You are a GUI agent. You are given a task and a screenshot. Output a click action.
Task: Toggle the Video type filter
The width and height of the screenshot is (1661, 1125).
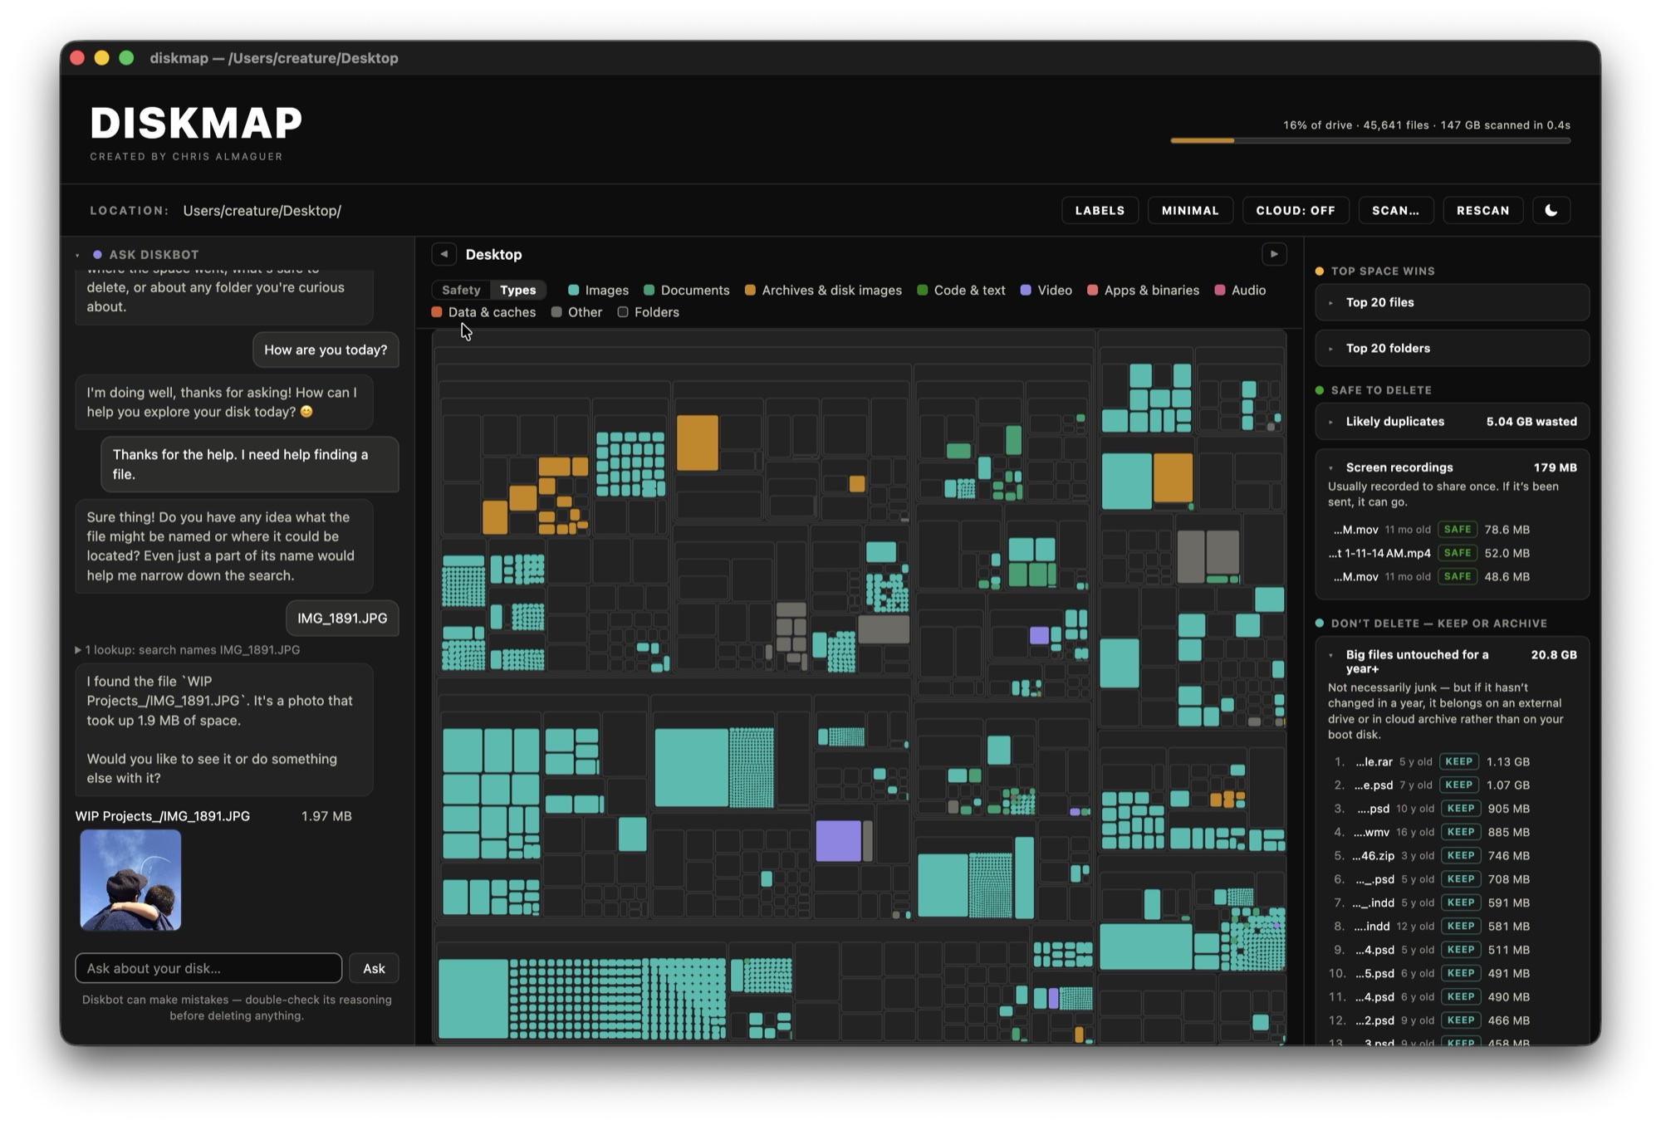point(1046,291)
